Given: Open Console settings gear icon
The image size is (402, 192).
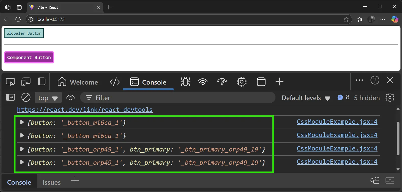Looking at the screenshot, I should (390, 98).
